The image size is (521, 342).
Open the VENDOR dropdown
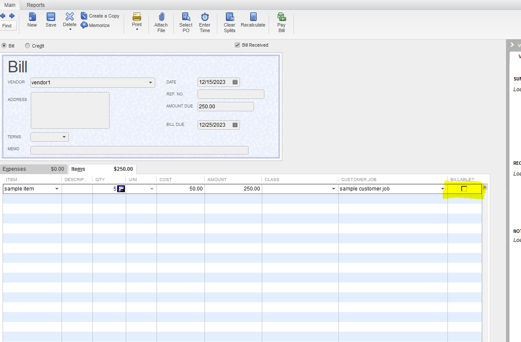(x=150, y=82)
